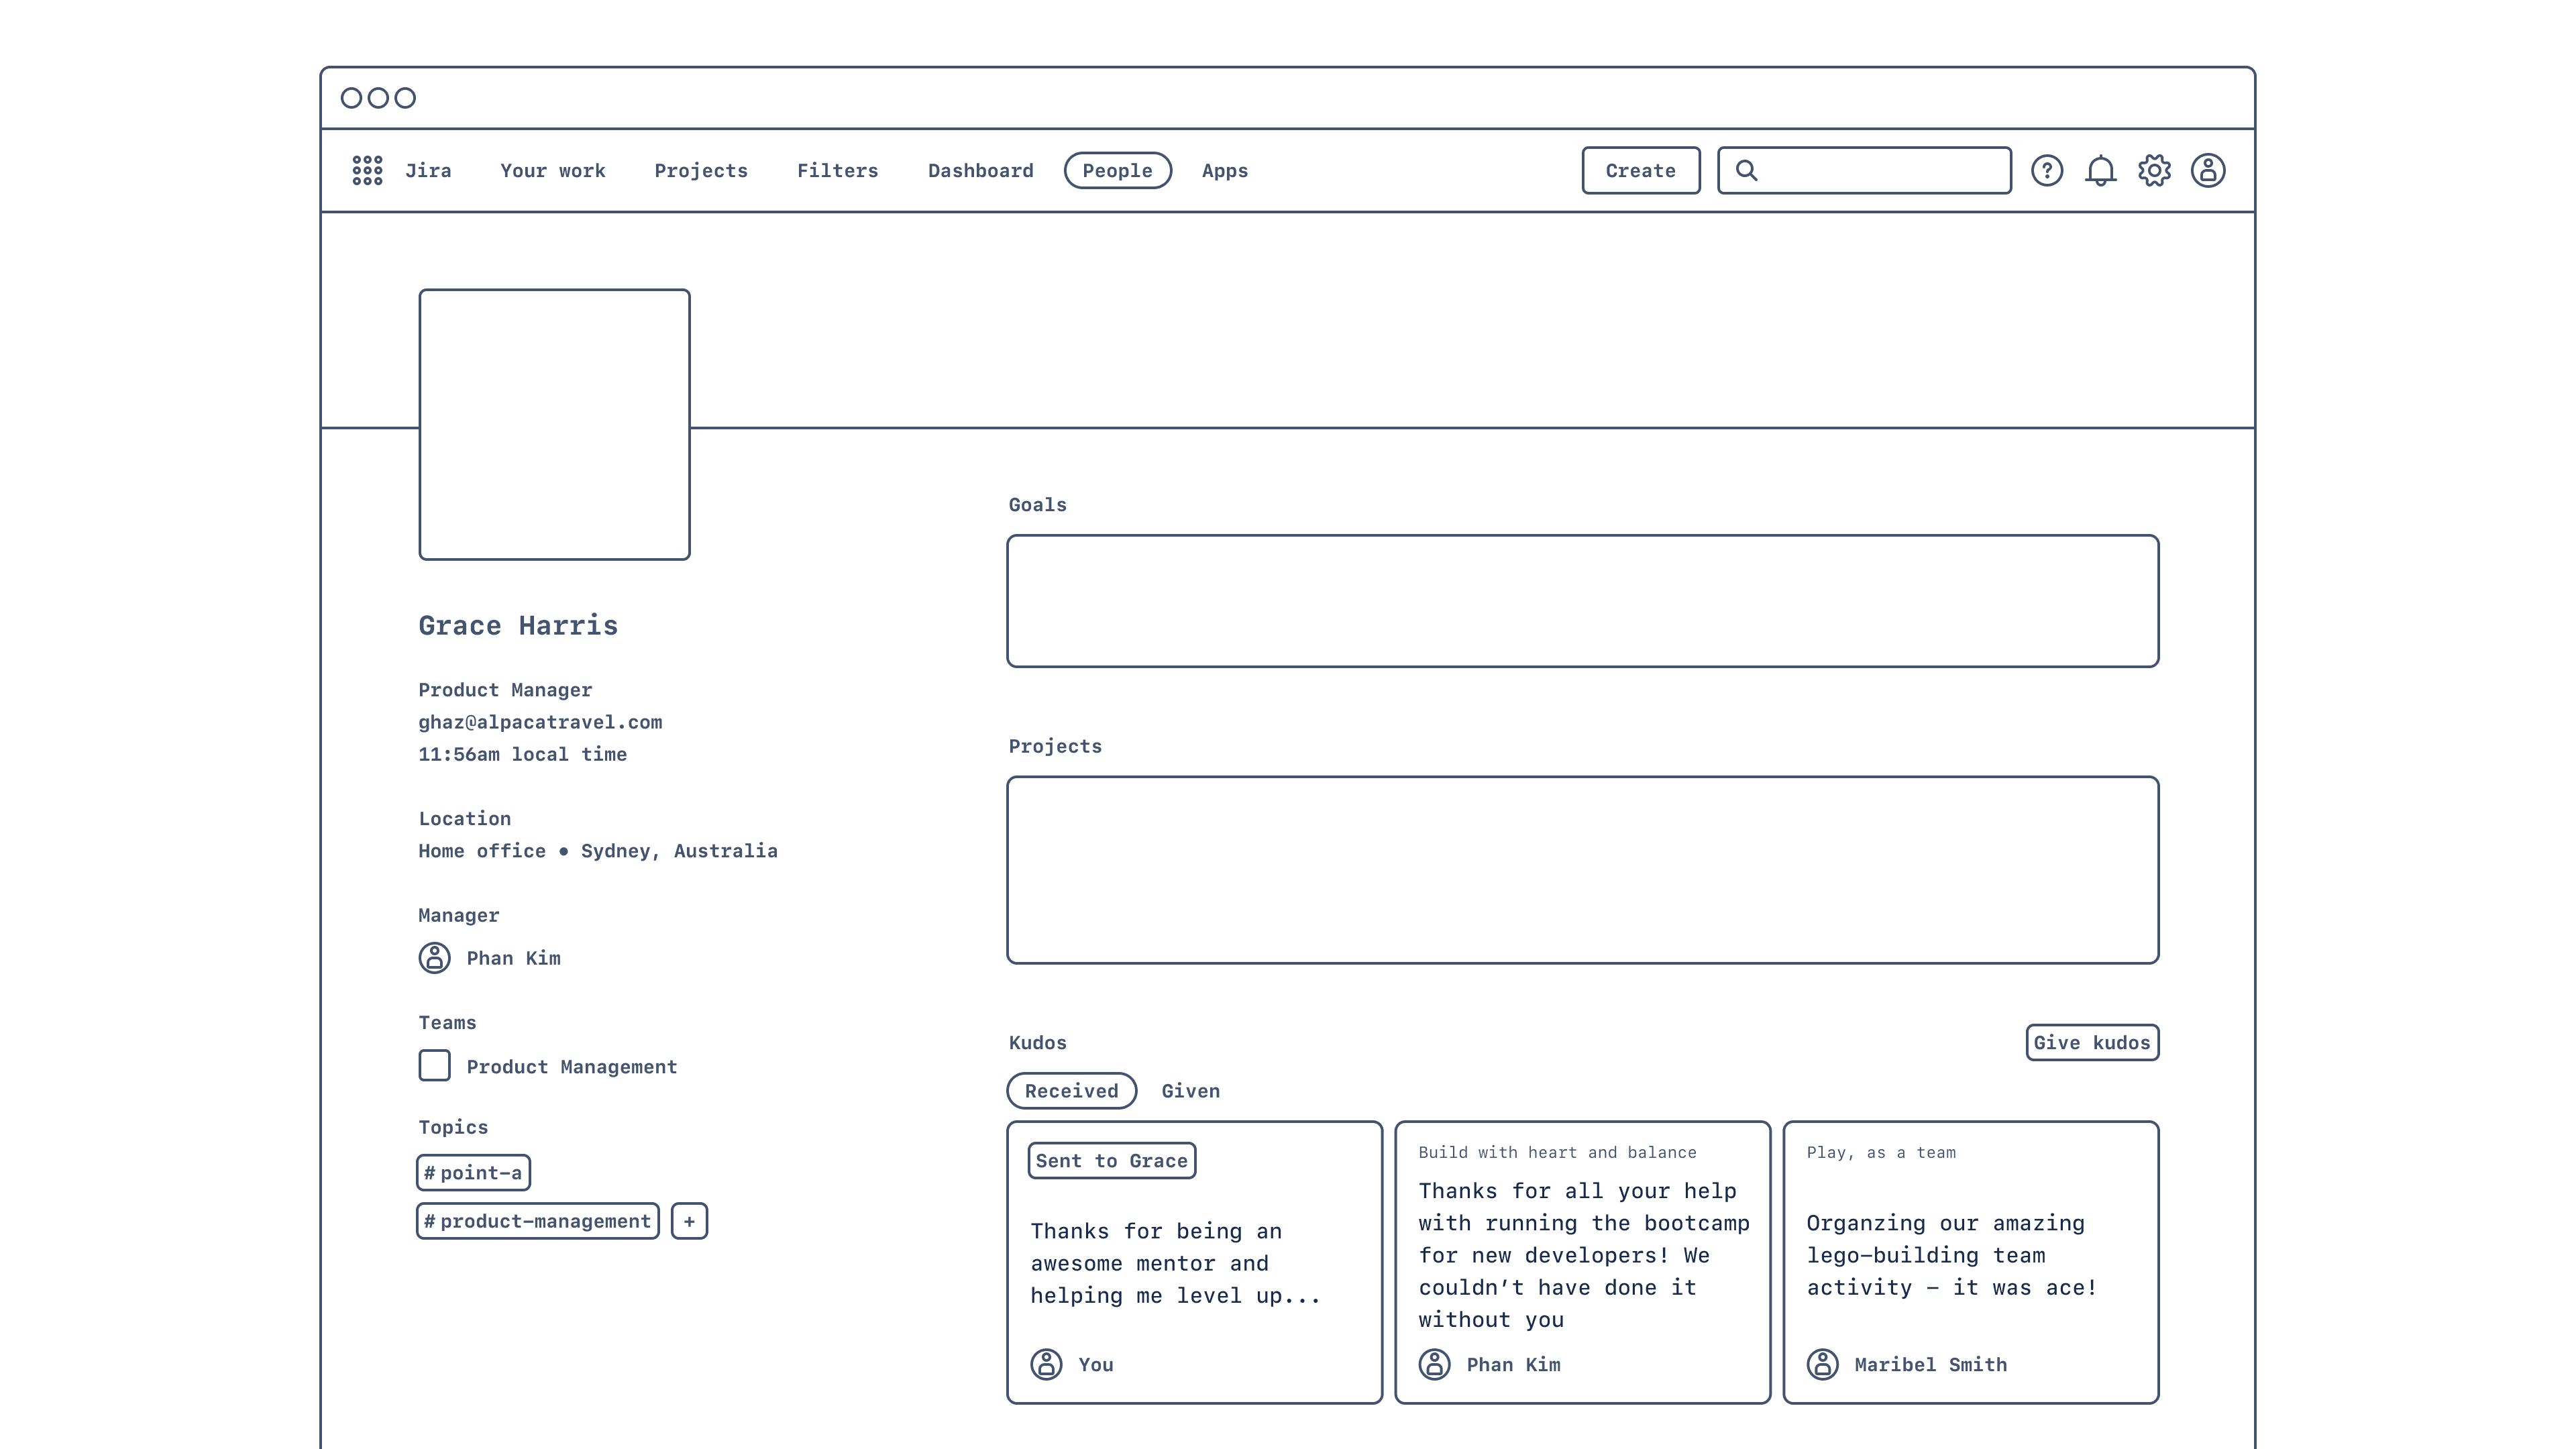
Task: Click the Give kudos button
Action: tap(2091, 1042)
